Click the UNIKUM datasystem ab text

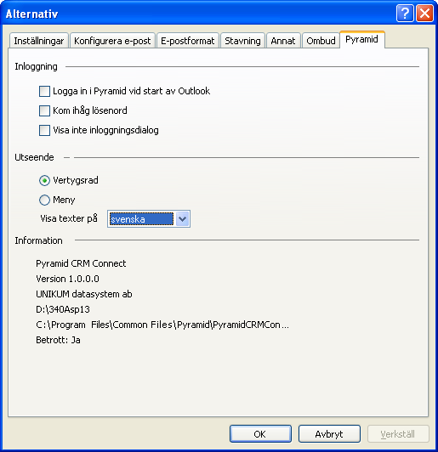84,294
